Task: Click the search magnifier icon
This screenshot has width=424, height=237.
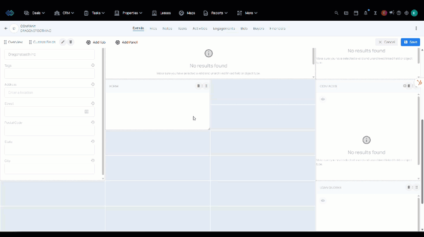Action: coord(336,13)
